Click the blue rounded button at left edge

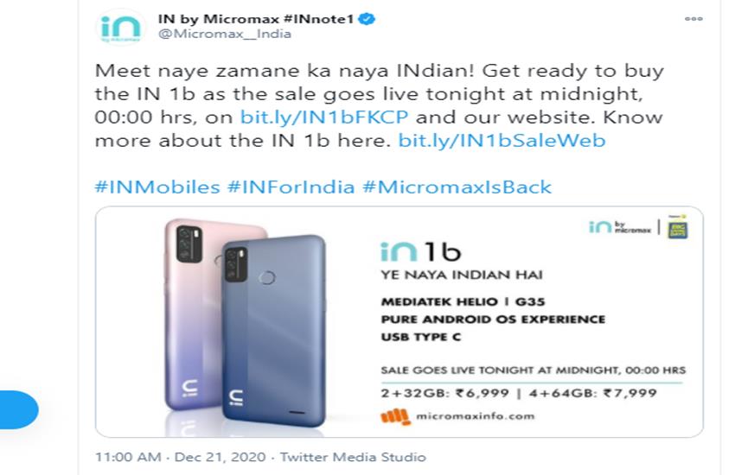click(17, 410)
